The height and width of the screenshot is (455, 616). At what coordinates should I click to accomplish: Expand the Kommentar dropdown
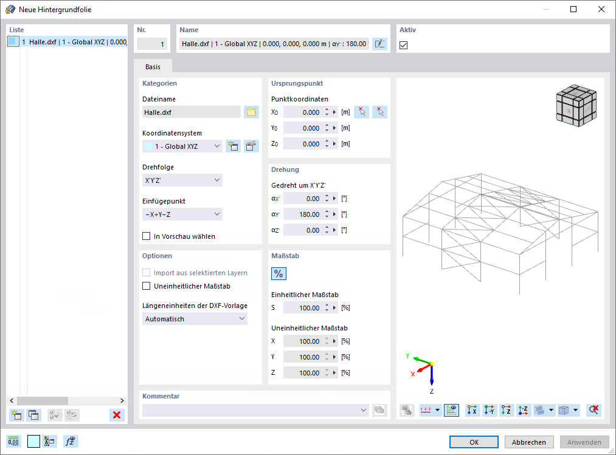point(364,410)
